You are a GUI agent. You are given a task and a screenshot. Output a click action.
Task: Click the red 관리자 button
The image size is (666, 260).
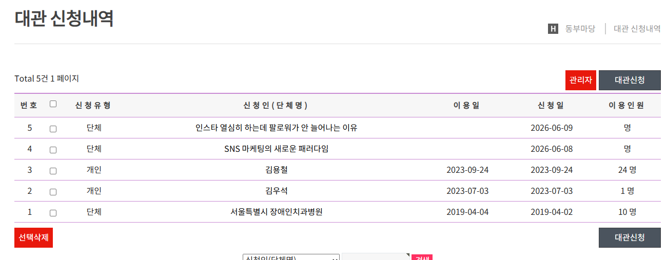pos(581,80)
